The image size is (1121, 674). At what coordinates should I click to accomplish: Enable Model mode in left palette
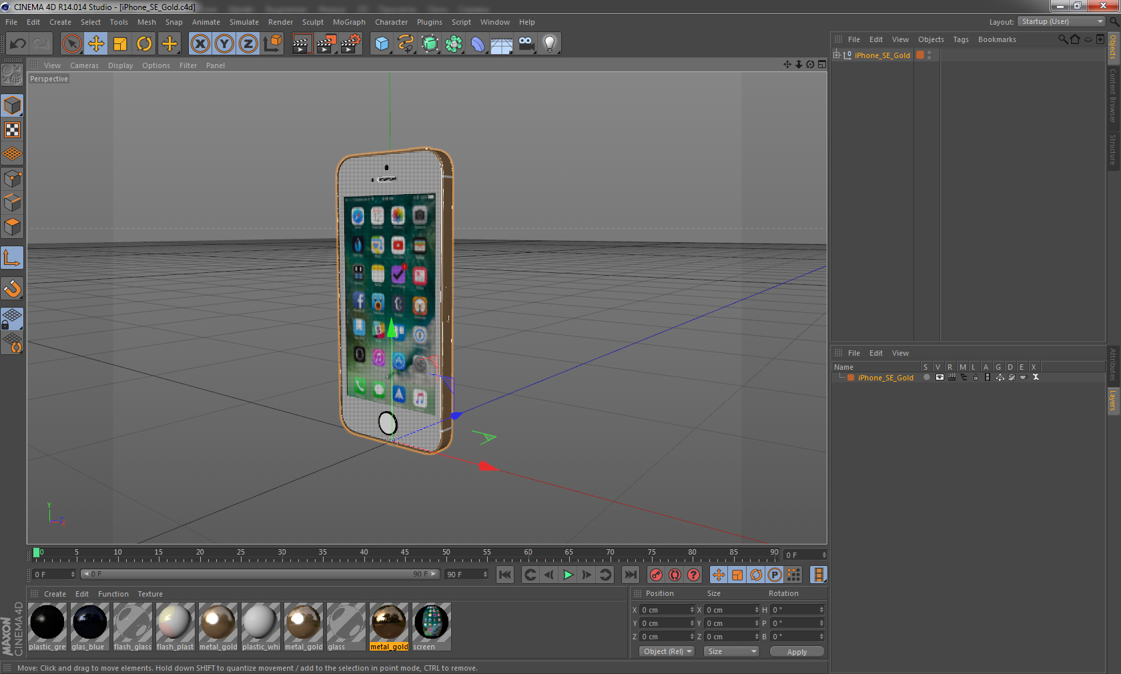pos(13,105)
